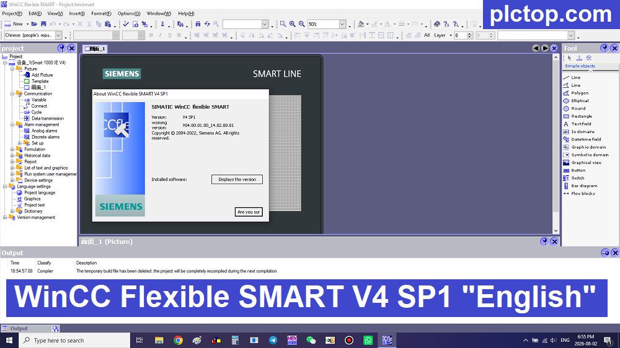Open File Explorer from the taskbar
Viewport: 620px width, 348px height.
tap(159, 340)
